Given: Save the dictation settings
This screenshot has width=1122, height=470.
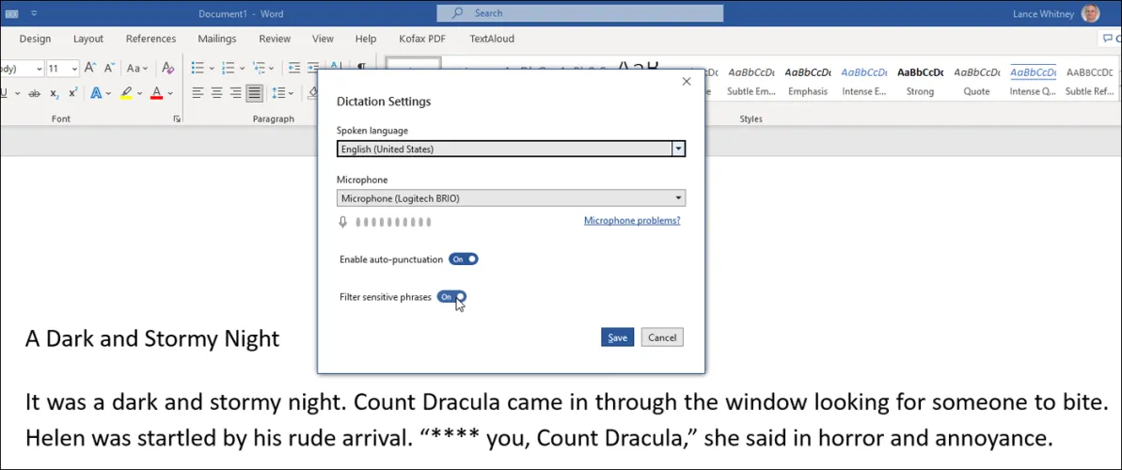Looking at the screenshot, I should [x=617, y=337].
